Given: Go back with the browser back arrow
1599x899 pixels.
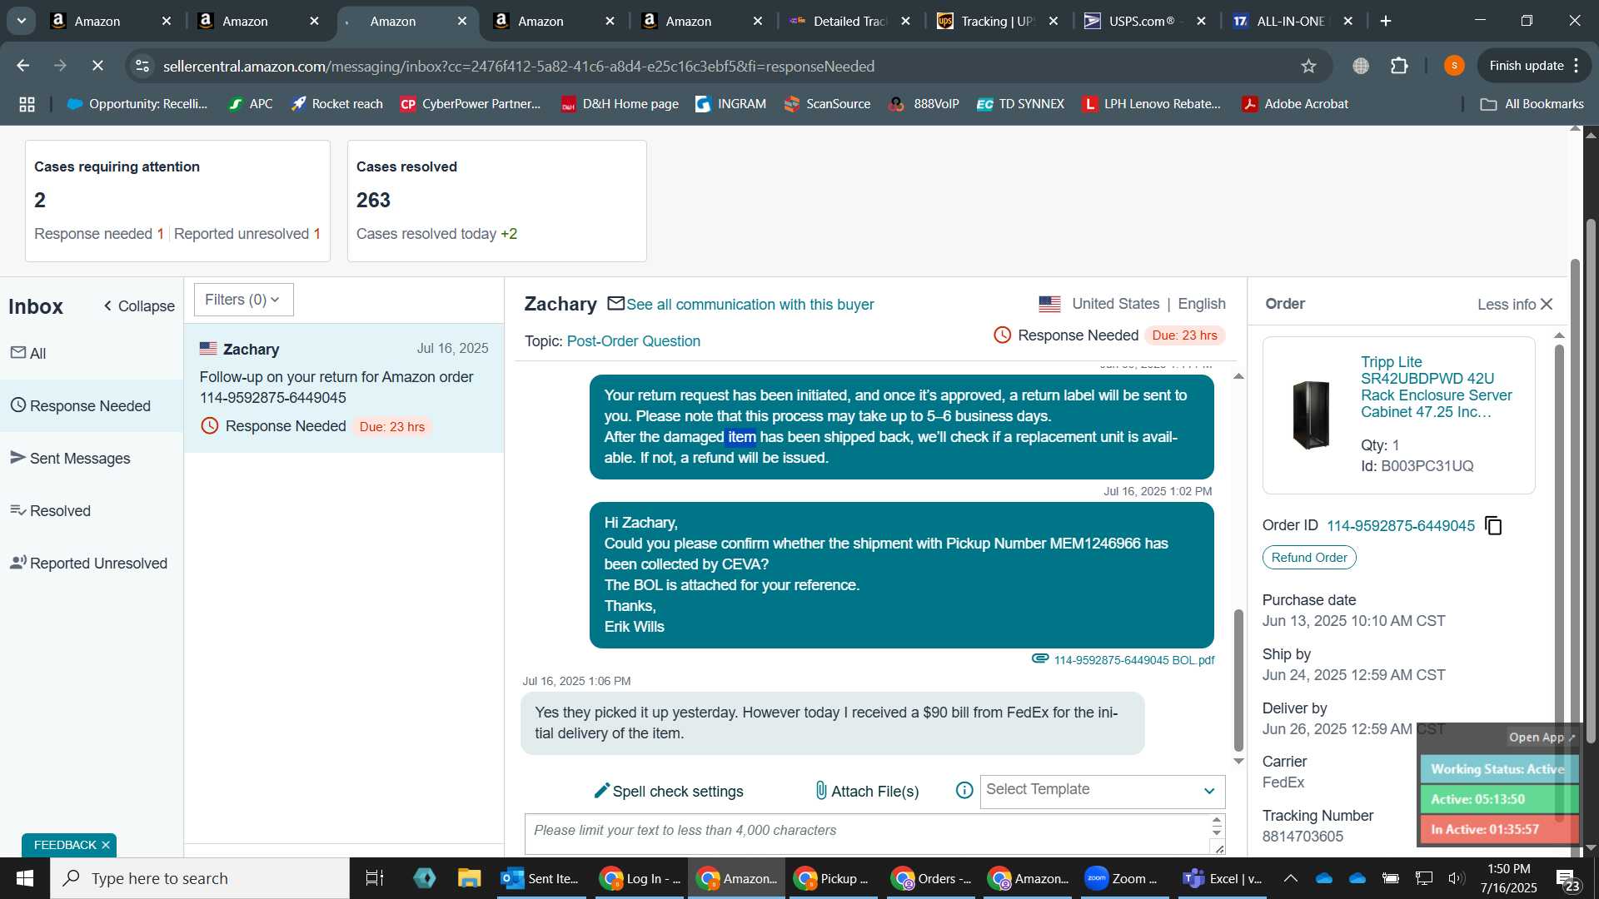Looking at the screenshot, I should 23,66.
